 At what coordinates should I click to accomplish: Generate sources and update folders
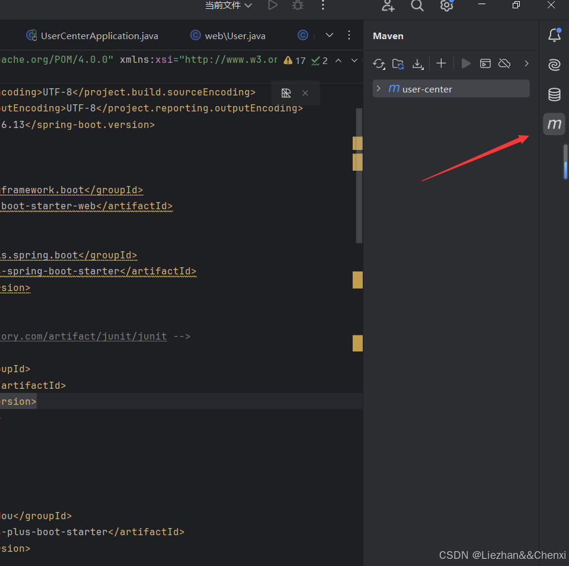398,64
